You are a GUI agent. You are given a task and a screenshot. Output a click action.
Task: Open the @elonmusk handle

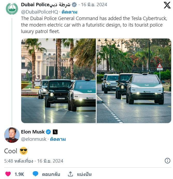click(34, 139)
